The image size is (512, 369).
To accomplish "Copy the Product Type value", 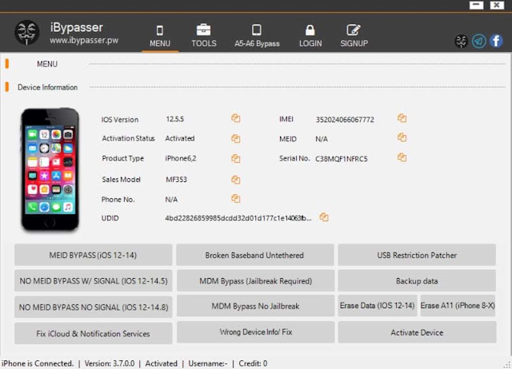I will [x=236, y=159].
